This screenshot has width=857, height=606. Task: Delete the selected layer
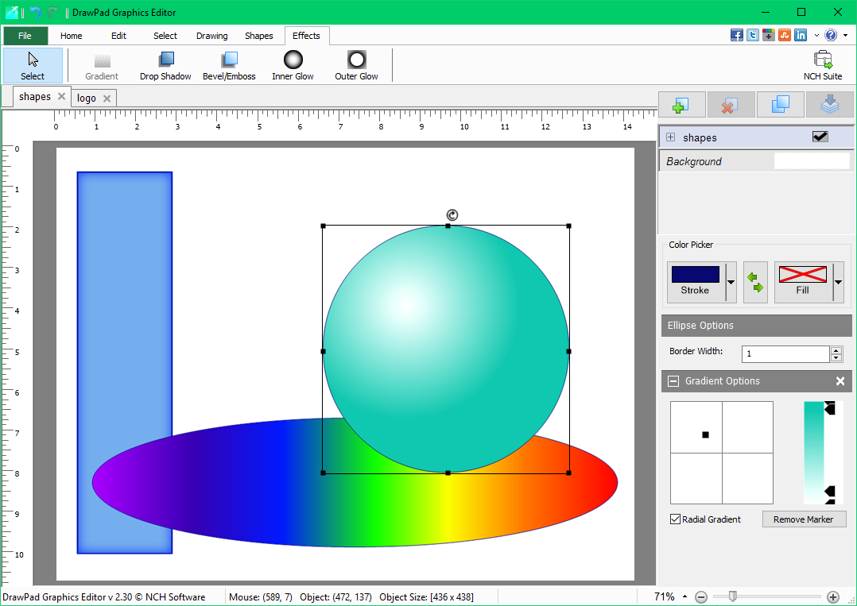731,104
